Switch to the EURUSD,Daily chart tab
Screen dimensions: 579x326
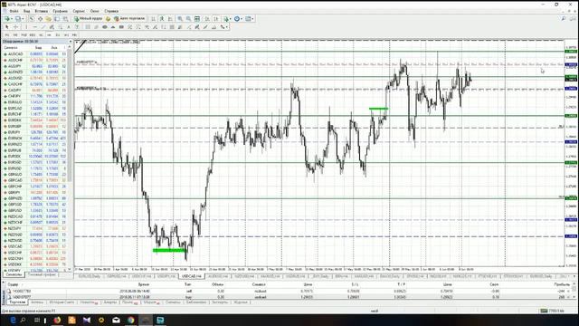pyautogui.click(x=89, y=276)
